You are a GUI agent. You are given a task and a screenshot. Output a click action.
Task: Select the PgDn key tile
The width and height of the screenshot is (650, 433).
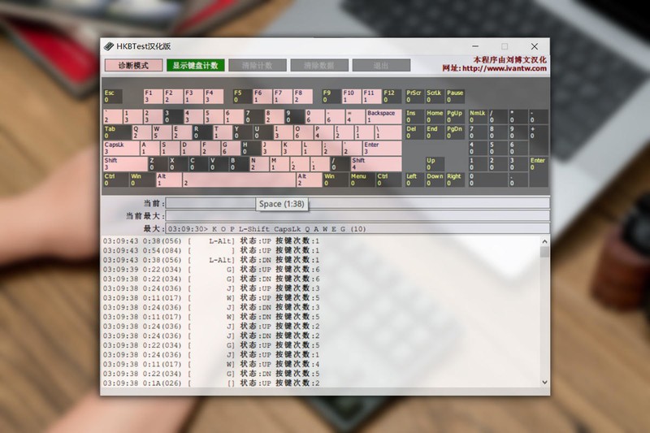point(455,132)
